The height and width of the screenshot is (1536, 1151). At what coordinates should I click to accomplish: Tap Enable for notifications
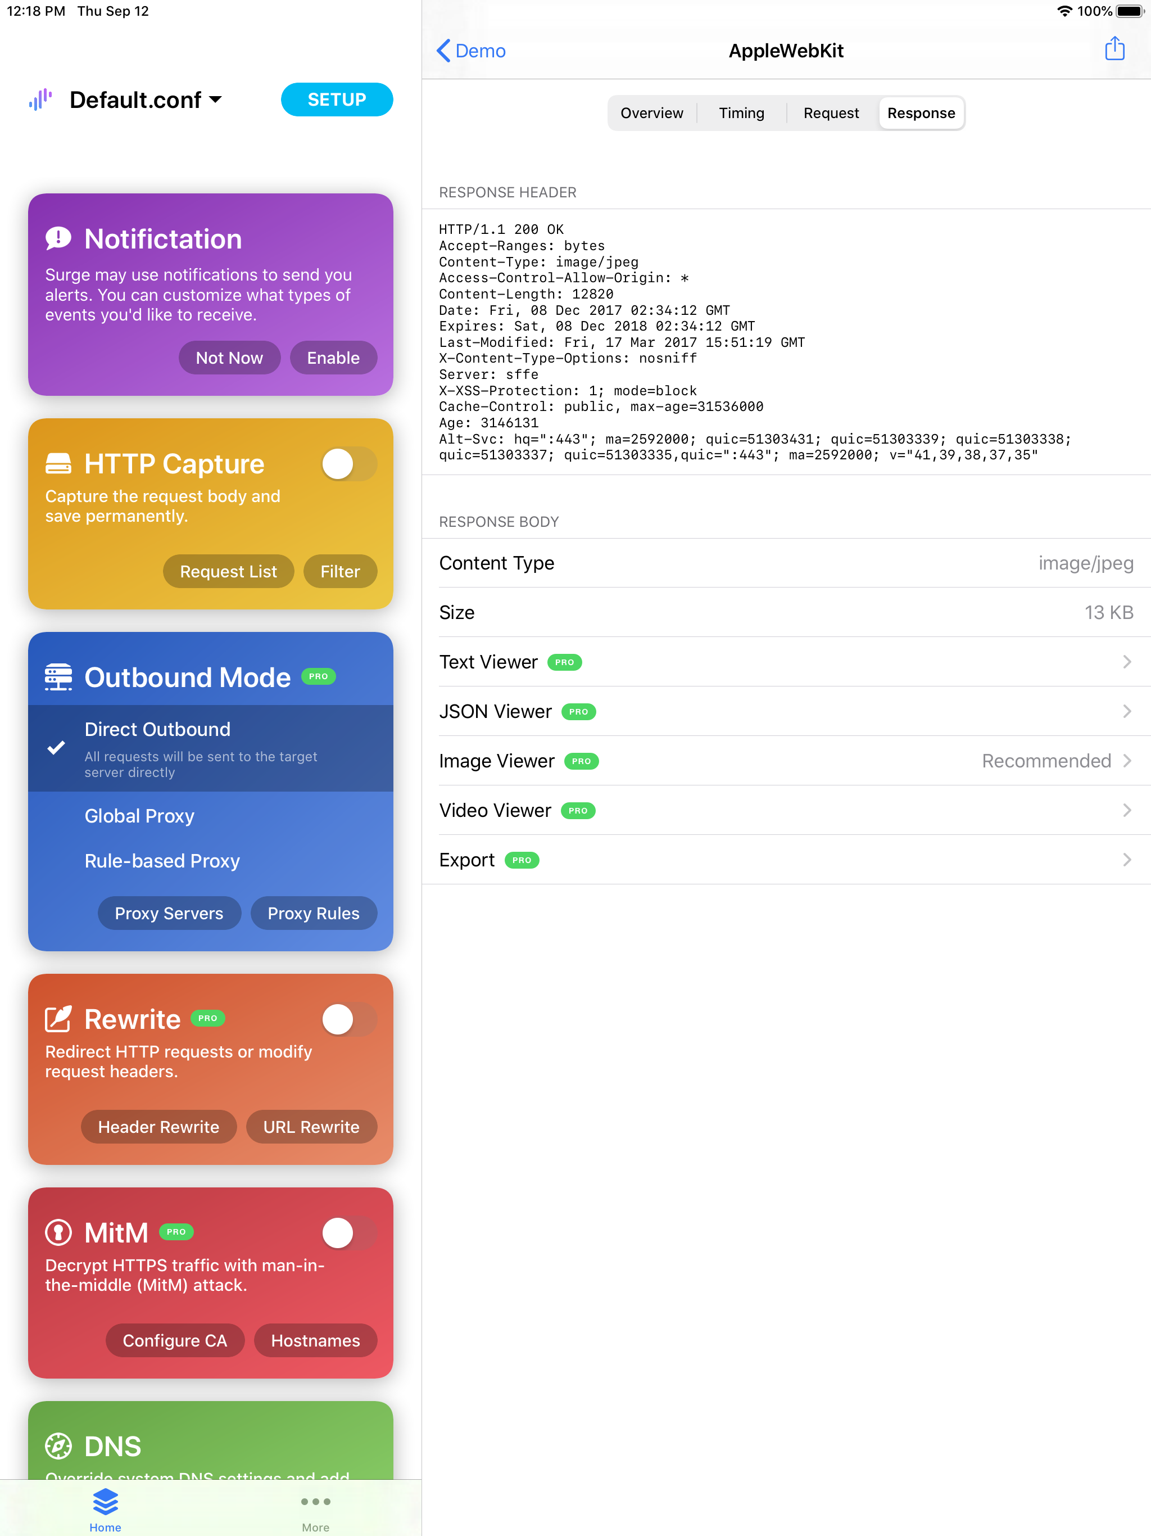[x=333, y=358]
